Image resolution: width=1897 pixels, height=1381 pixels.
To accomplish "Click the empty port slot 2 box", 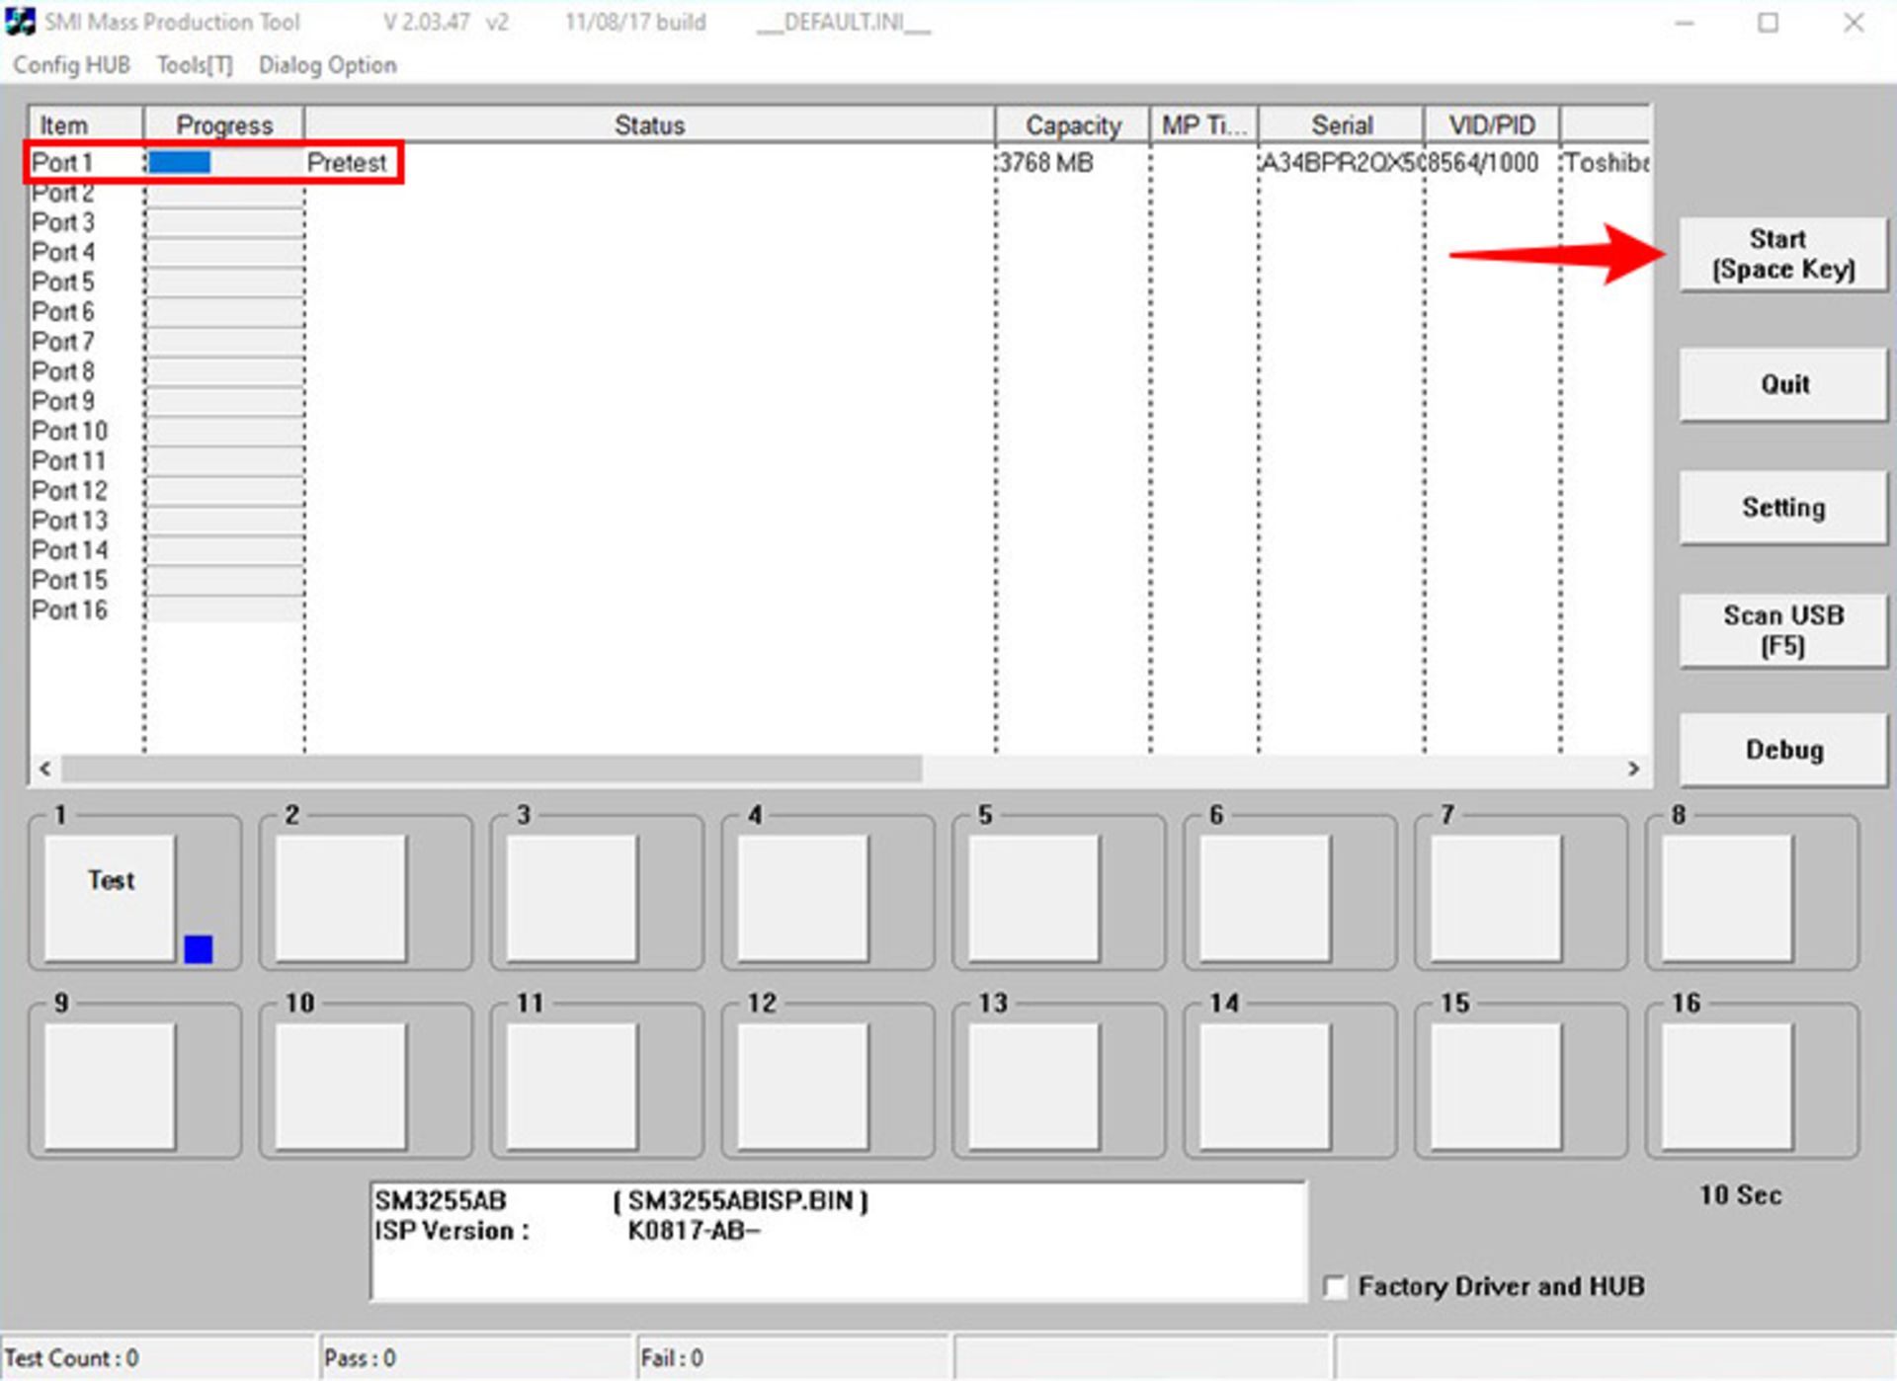I will (x=341, y=897).
